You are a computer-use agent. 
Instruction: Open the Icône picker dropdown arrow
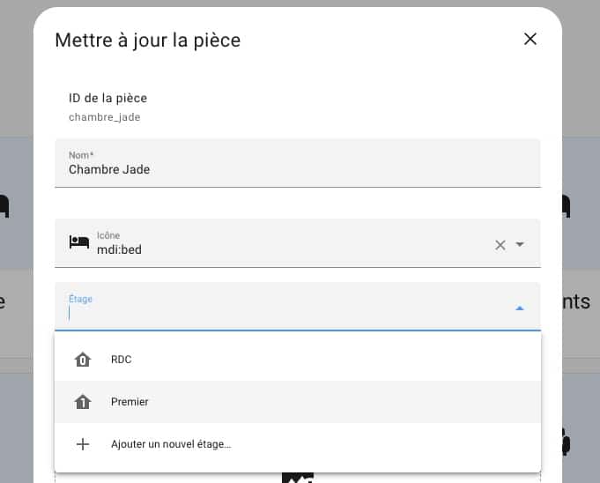pos(520,244)
